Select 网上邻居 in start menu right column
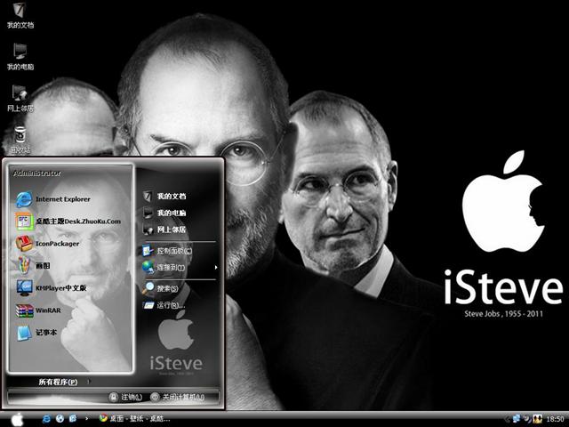This screenshot has height=427, width=569. pyautogui.click(x=164, y=230)
